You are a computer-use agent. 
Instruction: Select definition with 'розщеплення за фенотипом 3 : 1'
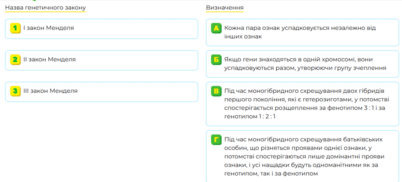[302, 104]
